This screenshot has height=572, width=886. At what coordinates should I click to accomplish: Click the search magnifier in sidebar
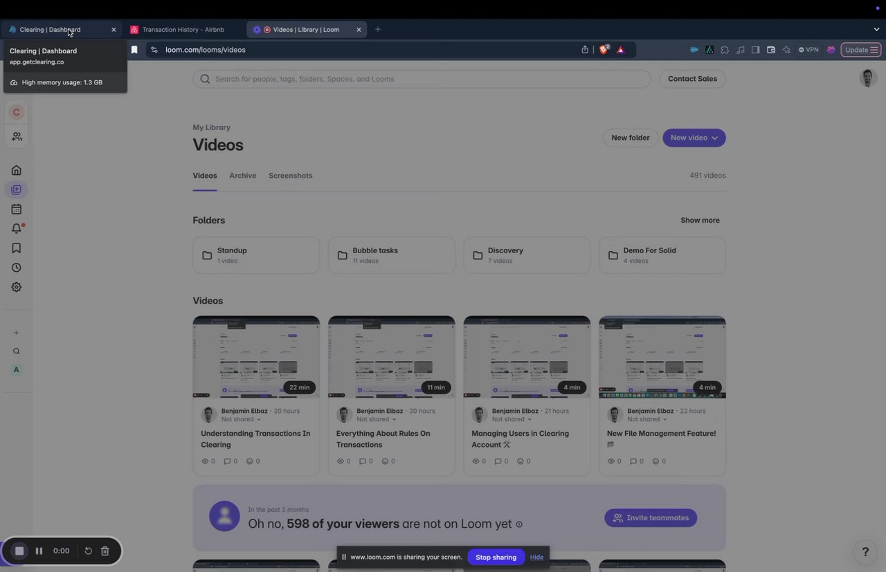[16, 351]
